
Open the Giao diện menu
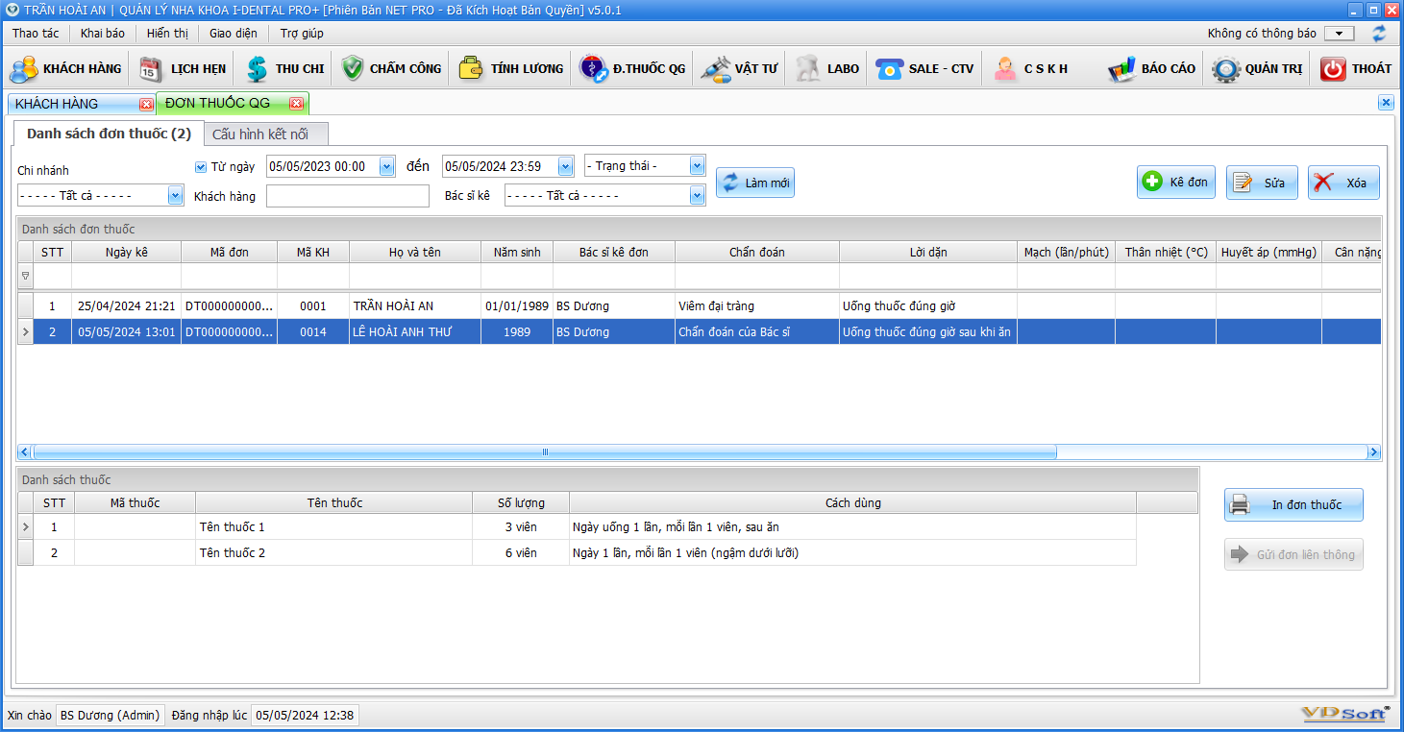pyautogui.click(x=234, y=33)
